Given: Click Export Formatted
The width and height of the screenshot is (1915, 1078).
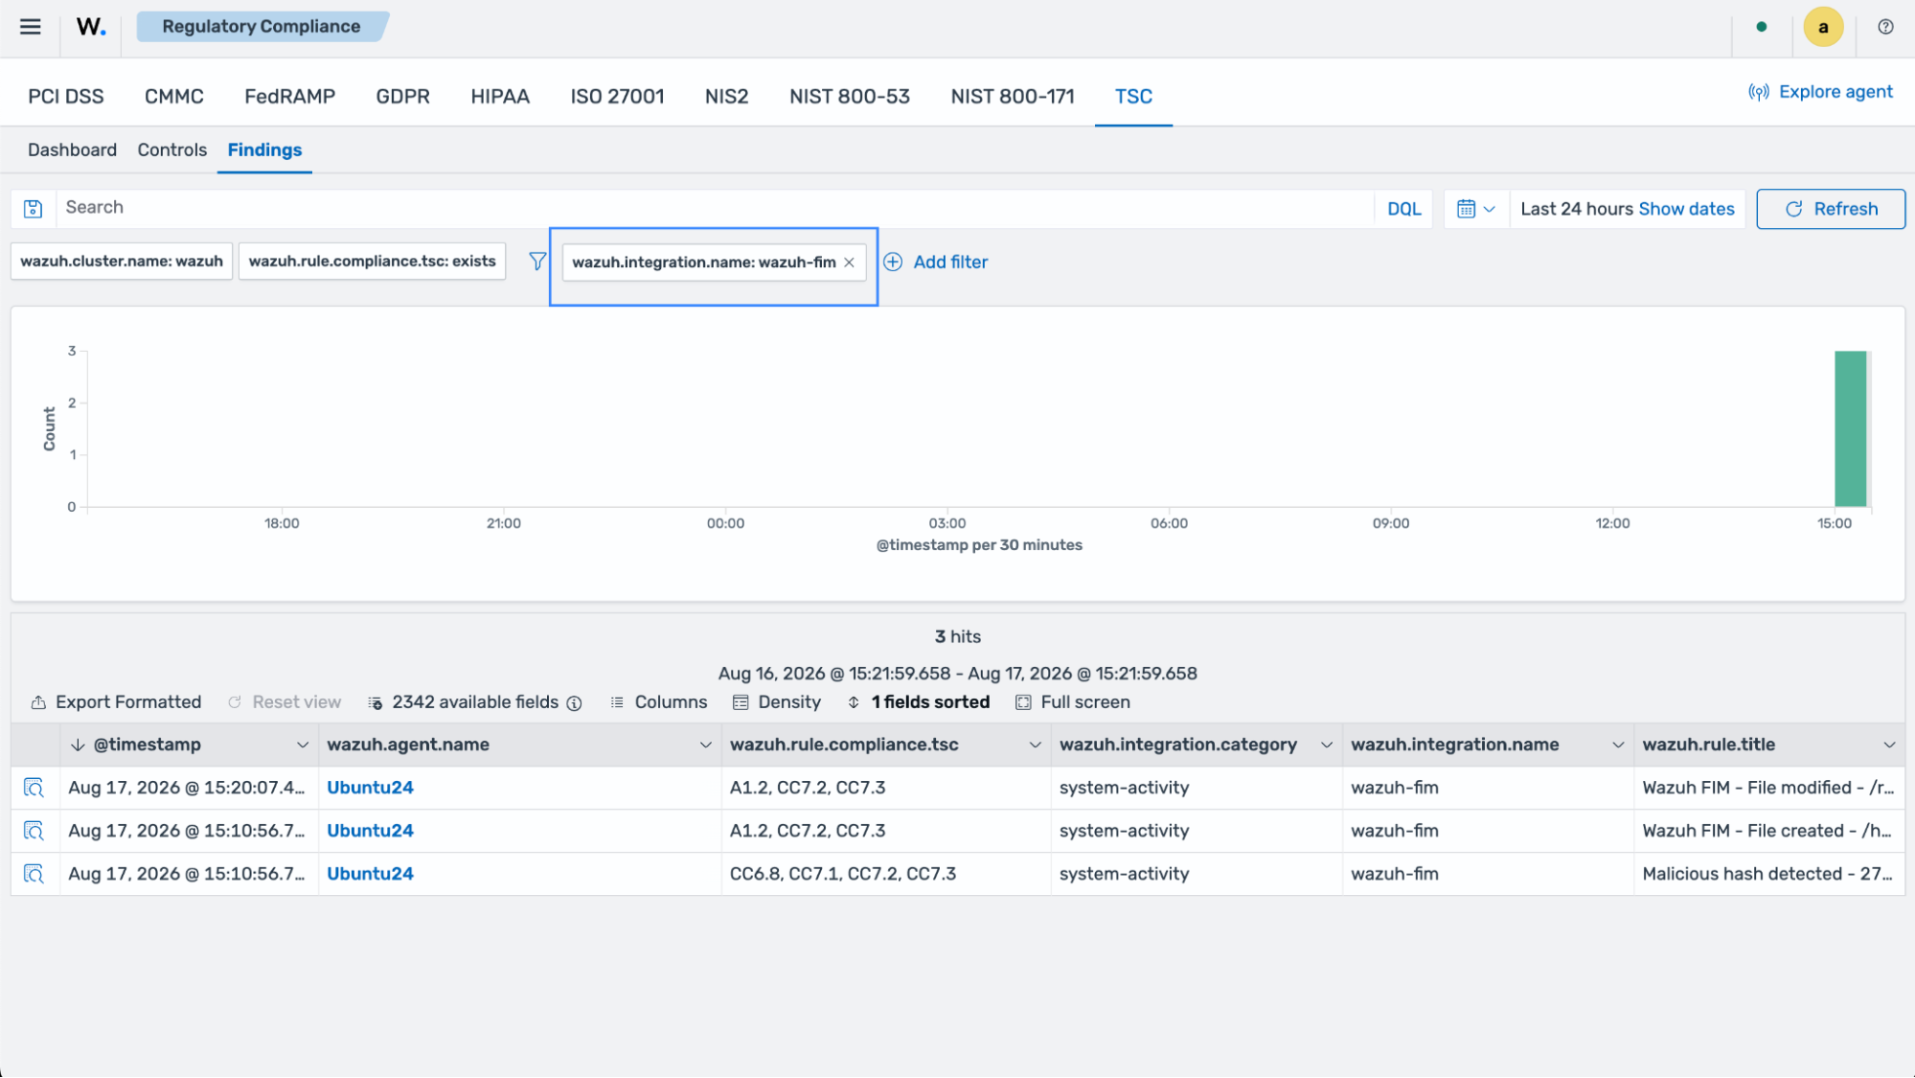Looking at the screenshot, I should pyautogui.click(x=116, y=702).
